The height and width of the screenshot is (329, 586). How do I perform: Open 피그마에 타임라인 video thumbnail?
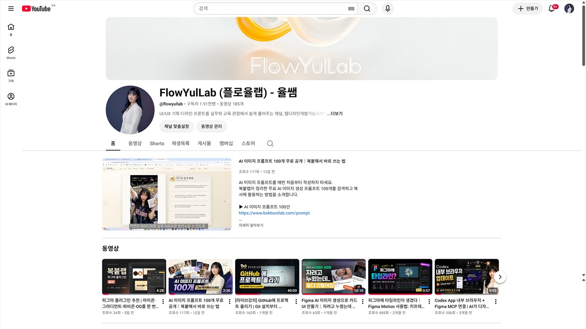tap(400, 277)
